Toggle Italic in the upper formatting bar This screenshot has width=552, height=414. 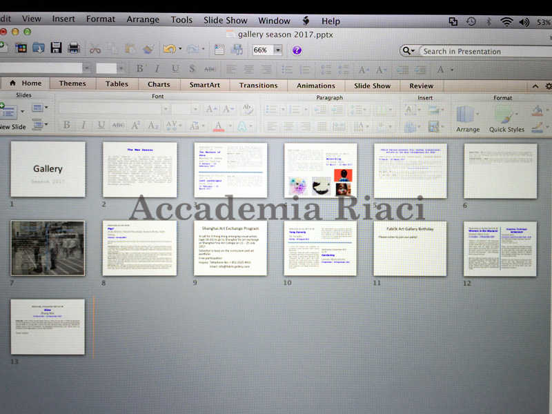pos(157,68)
